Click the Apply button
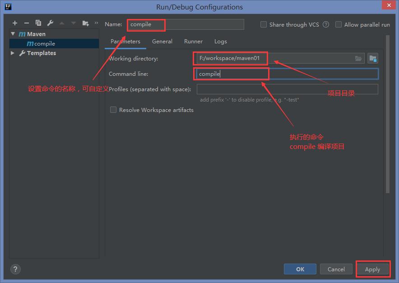 [372, 269]
